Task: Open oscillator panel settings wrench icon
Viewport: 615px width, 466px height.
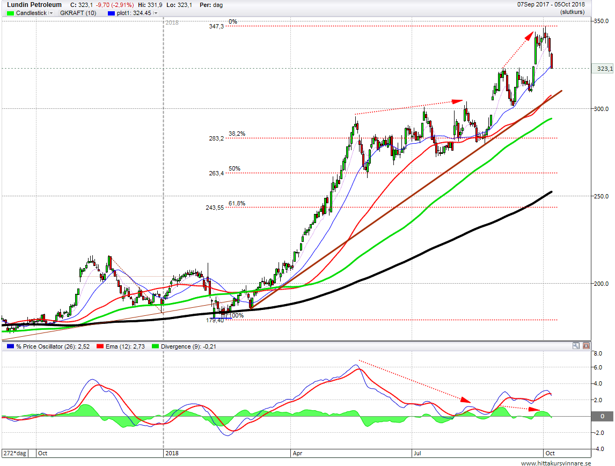Action: coord(576,346)
